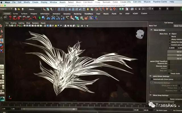Open the Edit Mesh menu
The width and height of the screenshot is (182, 113).
coord(88,2)
